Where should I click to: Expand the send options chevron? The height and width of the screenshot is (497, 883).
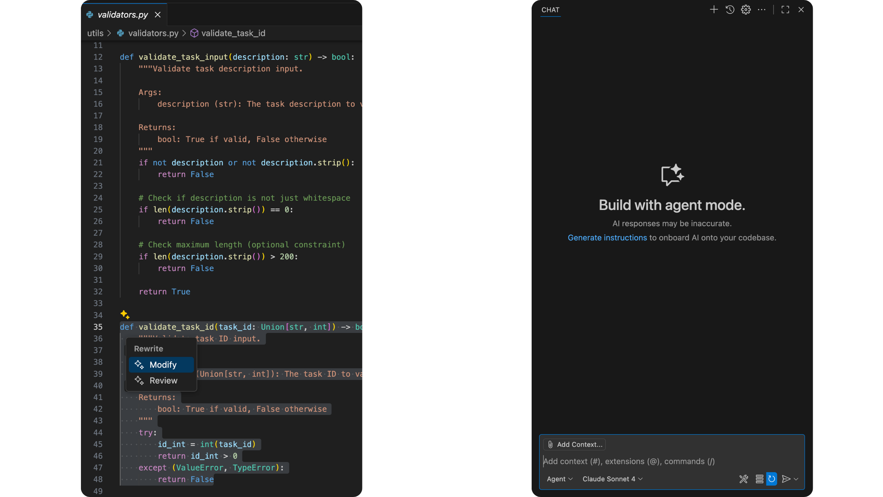click(796, 479)
